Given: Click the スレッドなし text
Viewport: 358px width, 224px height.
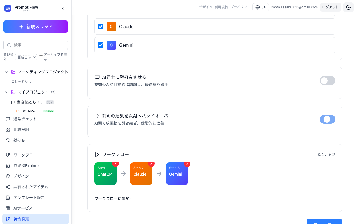Looking at the screenshot, I should tap(21, 82).
